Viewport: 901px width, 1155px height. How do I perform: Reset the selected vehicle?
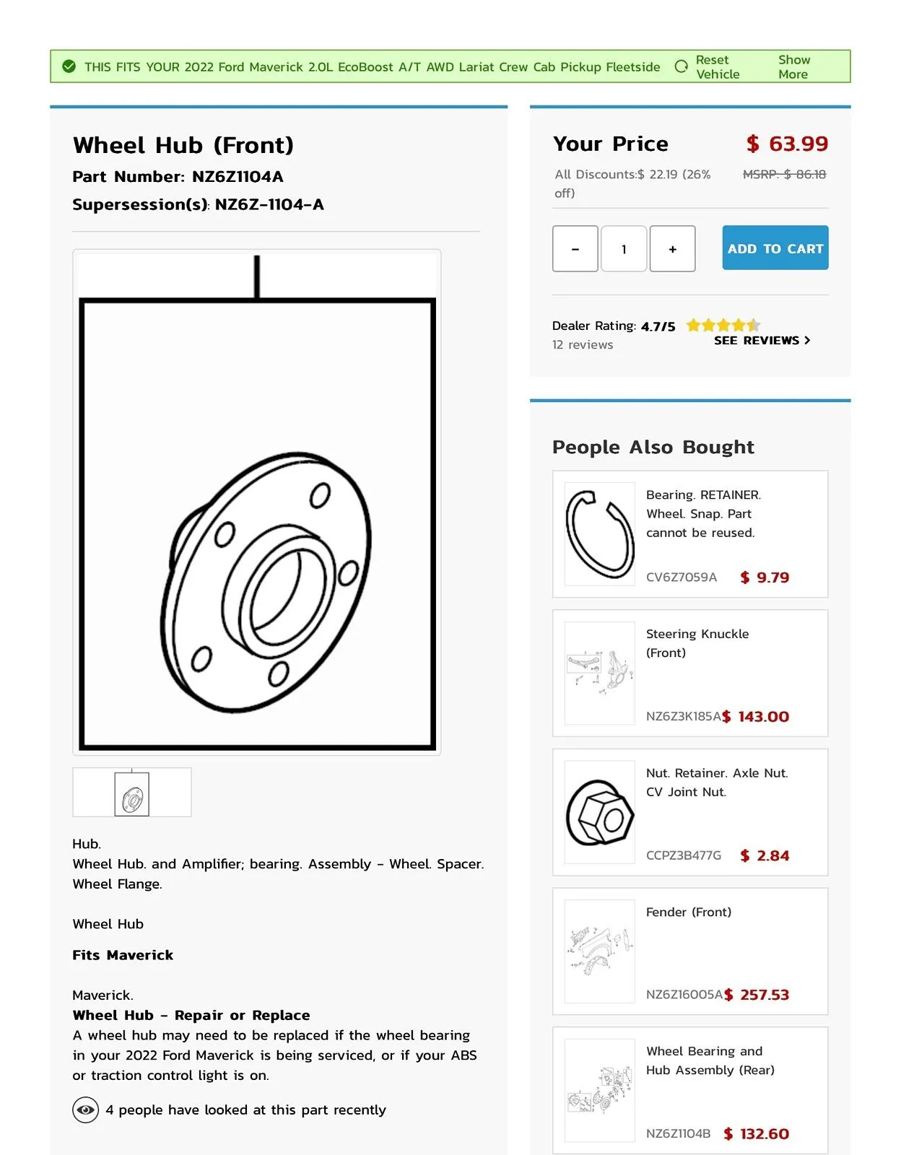point(718,67)
